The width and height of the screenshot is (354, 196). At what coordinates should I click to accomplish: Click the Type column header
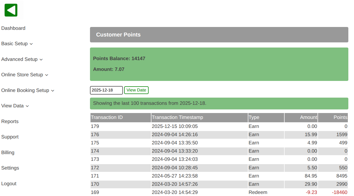254,117
